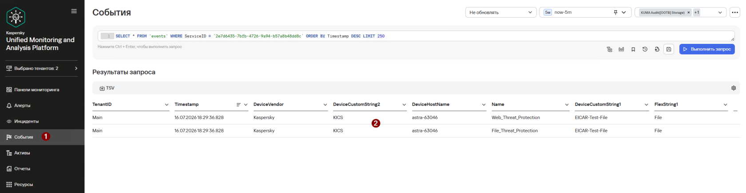
Task: Expand the "Не обновлять" refresh dropdown
Action: (x=501, y=12)
